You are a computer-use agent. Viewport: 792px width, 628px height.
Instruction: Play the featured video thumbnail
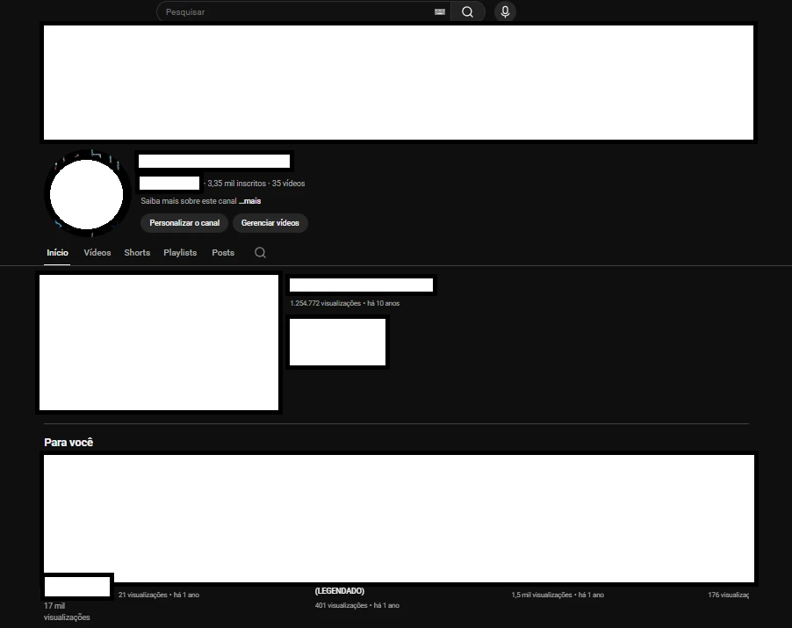[x=159, y=343]
